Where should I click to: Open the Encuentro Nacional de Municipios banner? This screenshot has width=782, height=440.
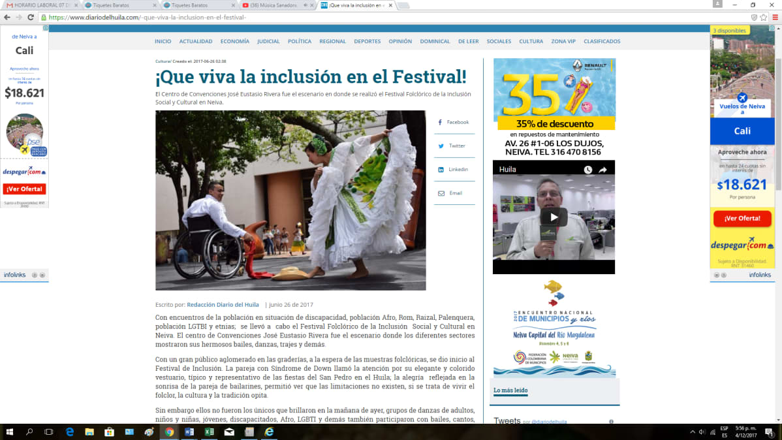pyautogui.click(x=554, y=328)
